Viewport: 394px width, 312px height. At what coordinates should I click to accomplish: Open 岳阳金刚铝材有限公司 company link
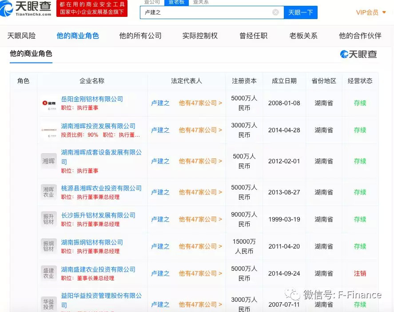click(x=92, y=99)
